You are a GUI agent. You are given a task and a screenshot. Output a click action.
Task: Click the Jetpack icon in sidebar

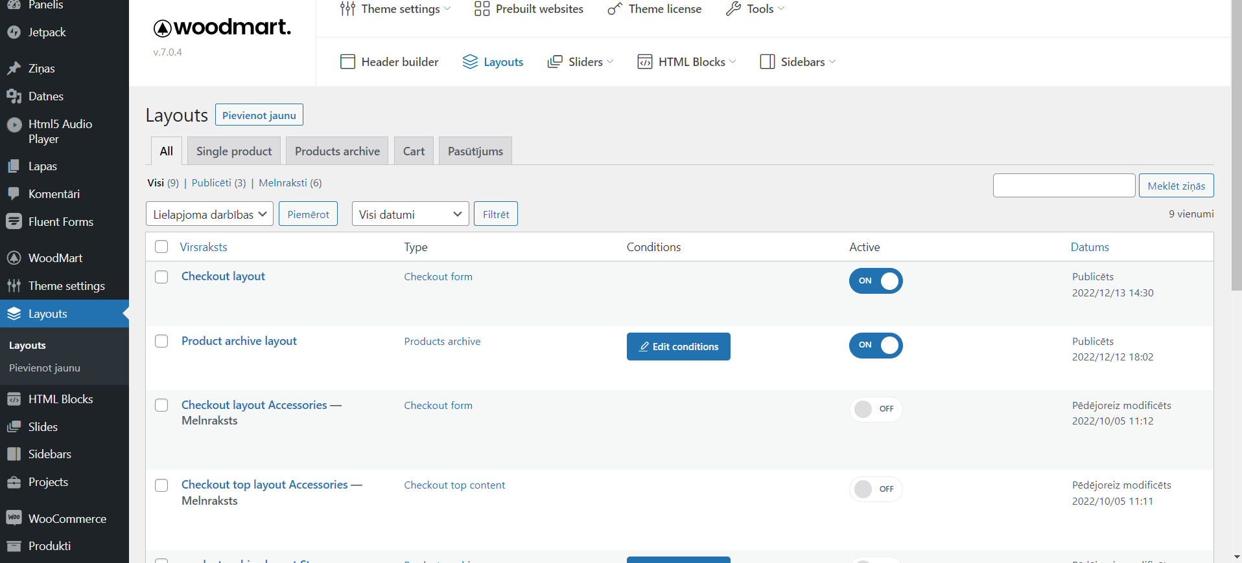tap(14, 32)
